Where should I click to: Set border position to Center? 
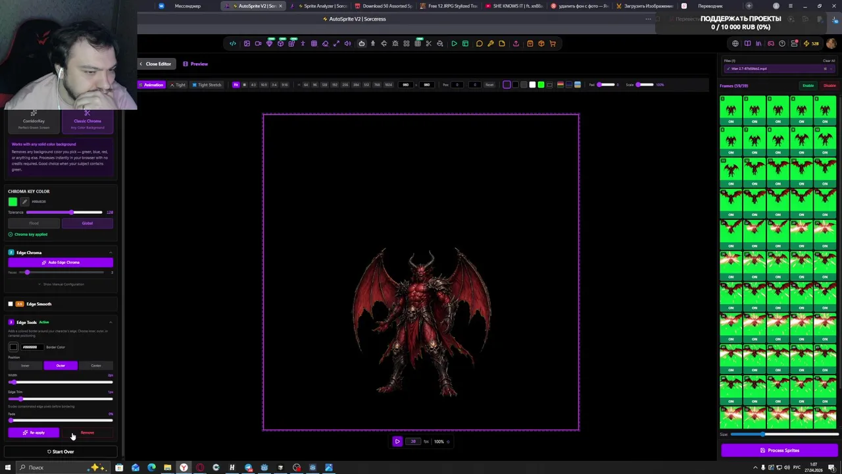(x=96, y=365)
